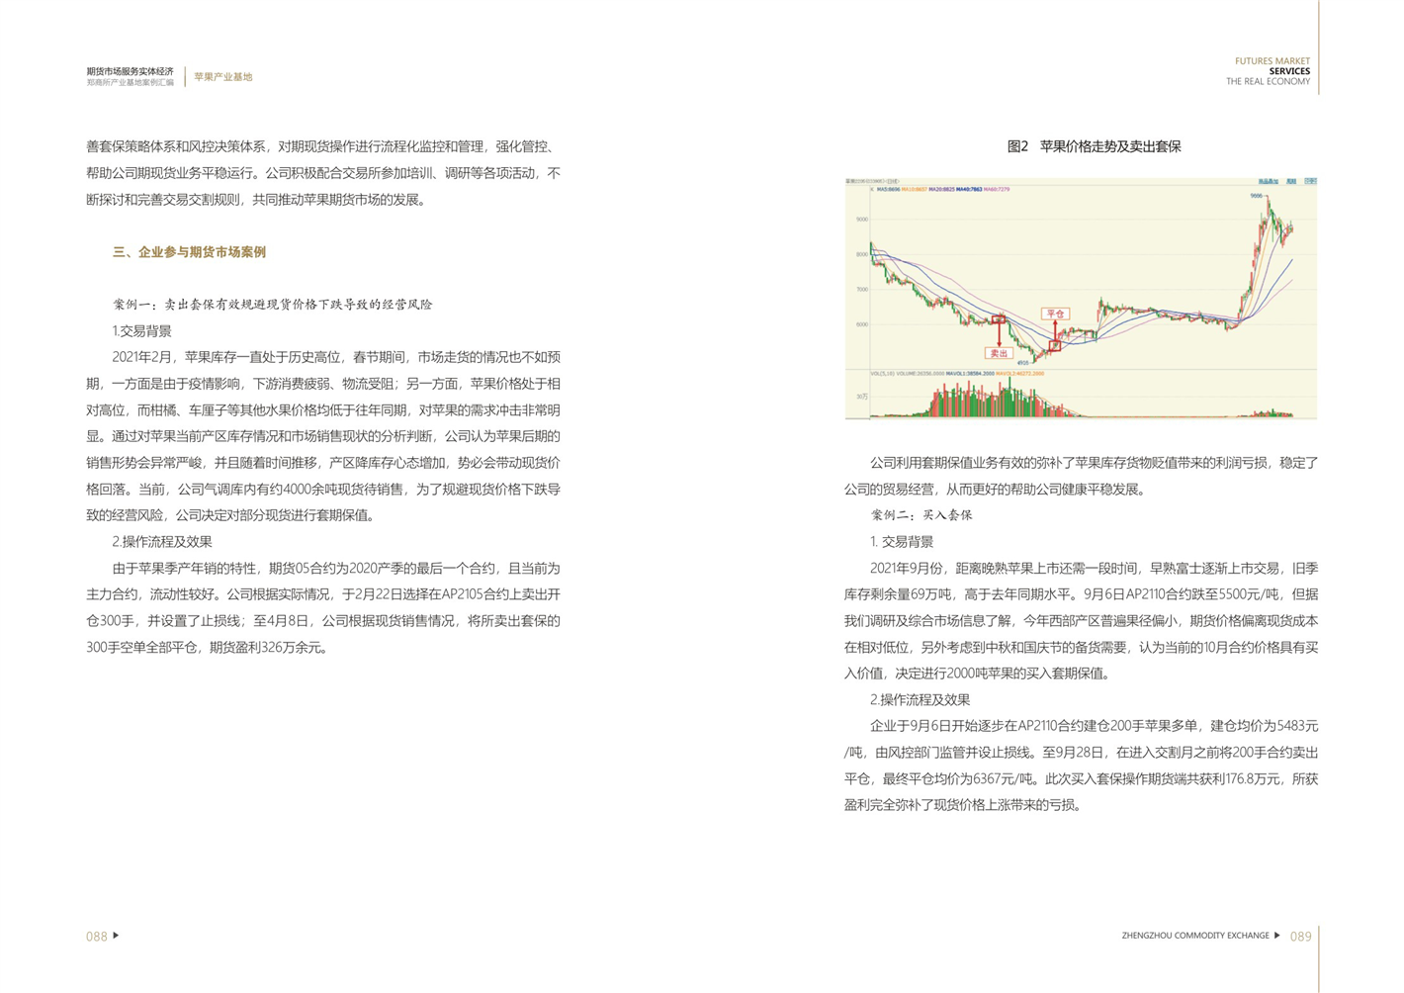Click the case title '案例一：卖出套保有效规避现货价格下跌导致的经营风险'
Screen dimensions: 1404x993
point(272,305)
